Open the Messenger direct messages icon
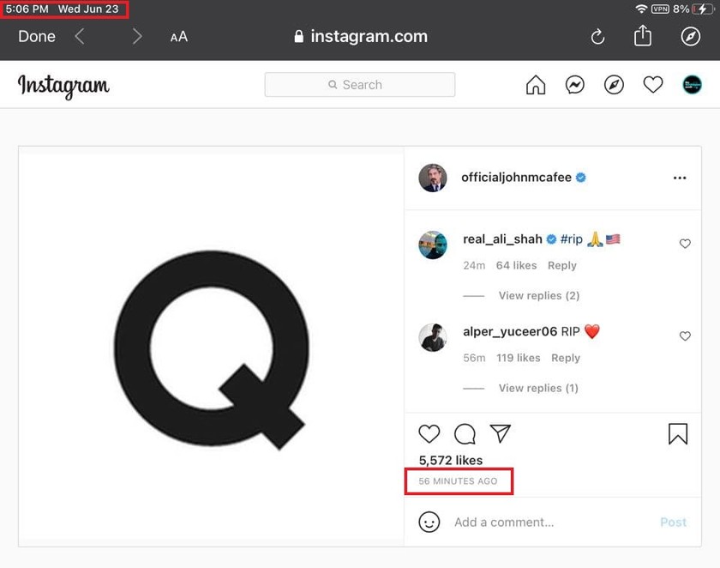720x568 pixels. (575, 85)
